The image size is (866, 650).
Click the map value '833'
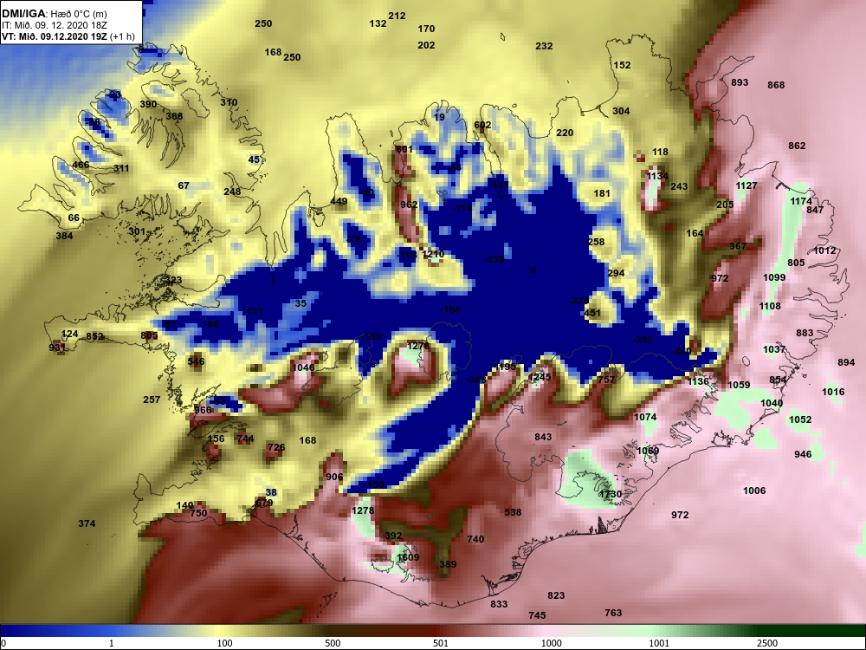point(499,604)
